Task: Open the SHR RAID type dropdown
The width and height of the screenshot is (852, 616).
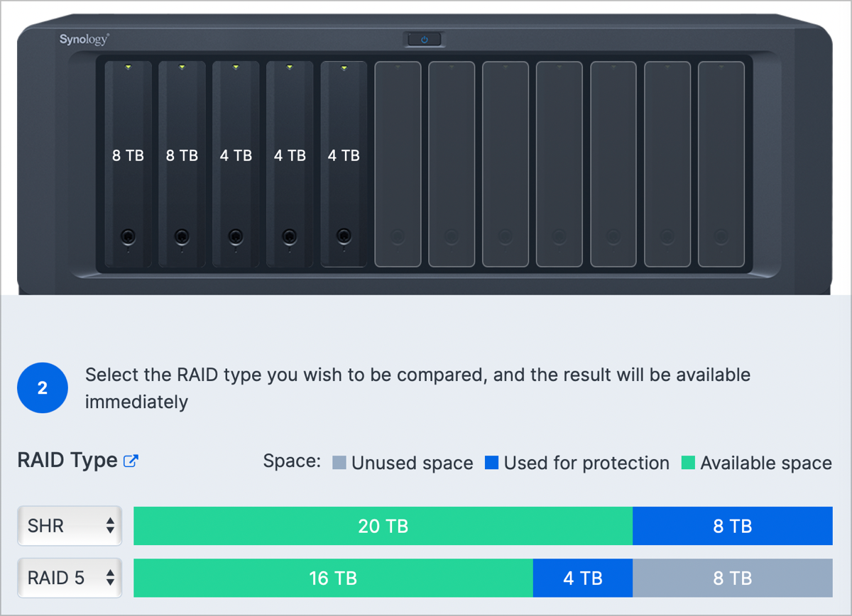Action: [70, 526]
